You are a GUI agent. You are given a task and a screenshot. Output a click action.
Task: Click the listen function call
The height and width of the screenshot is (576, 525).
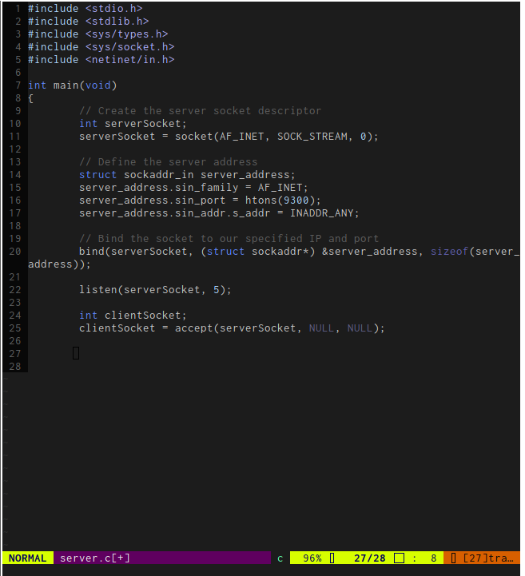97,290
